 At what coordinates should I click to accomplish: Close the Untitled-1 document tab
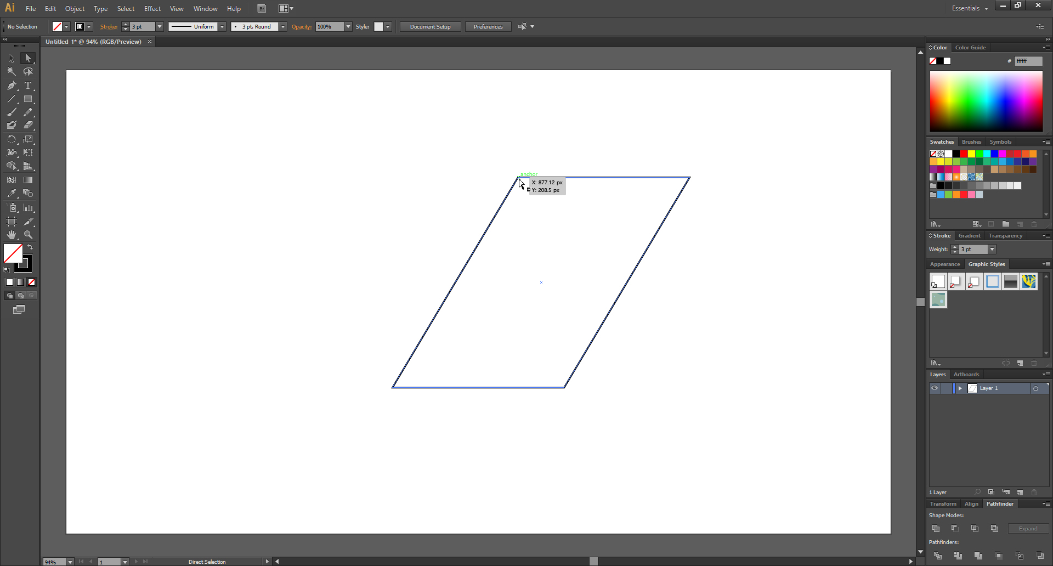(150, 42)
